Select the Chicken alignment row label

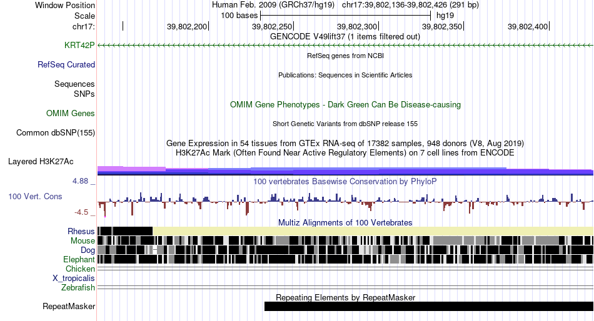[80, 269]
